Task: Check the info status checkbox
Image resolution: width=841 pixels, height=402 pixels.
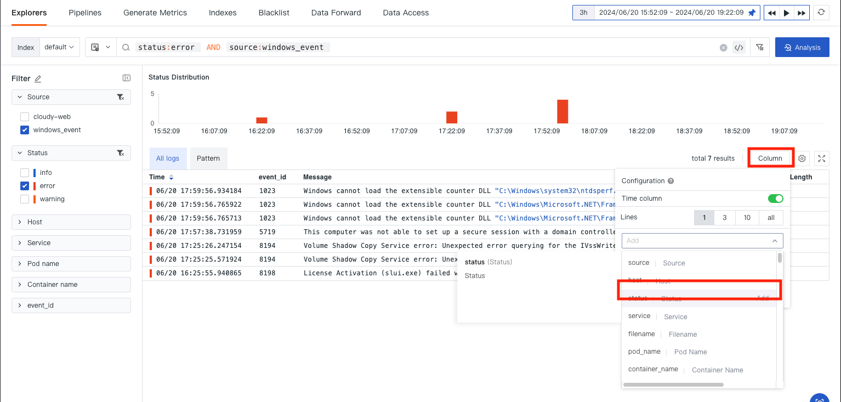Action: point(25,173)
